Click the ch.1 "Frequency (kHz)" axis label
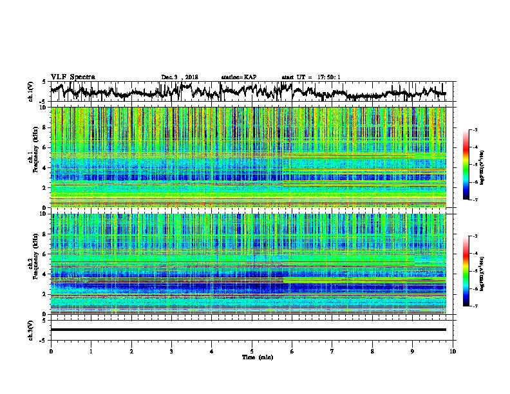This screenshot has height=394, width=510. (36, 149)
